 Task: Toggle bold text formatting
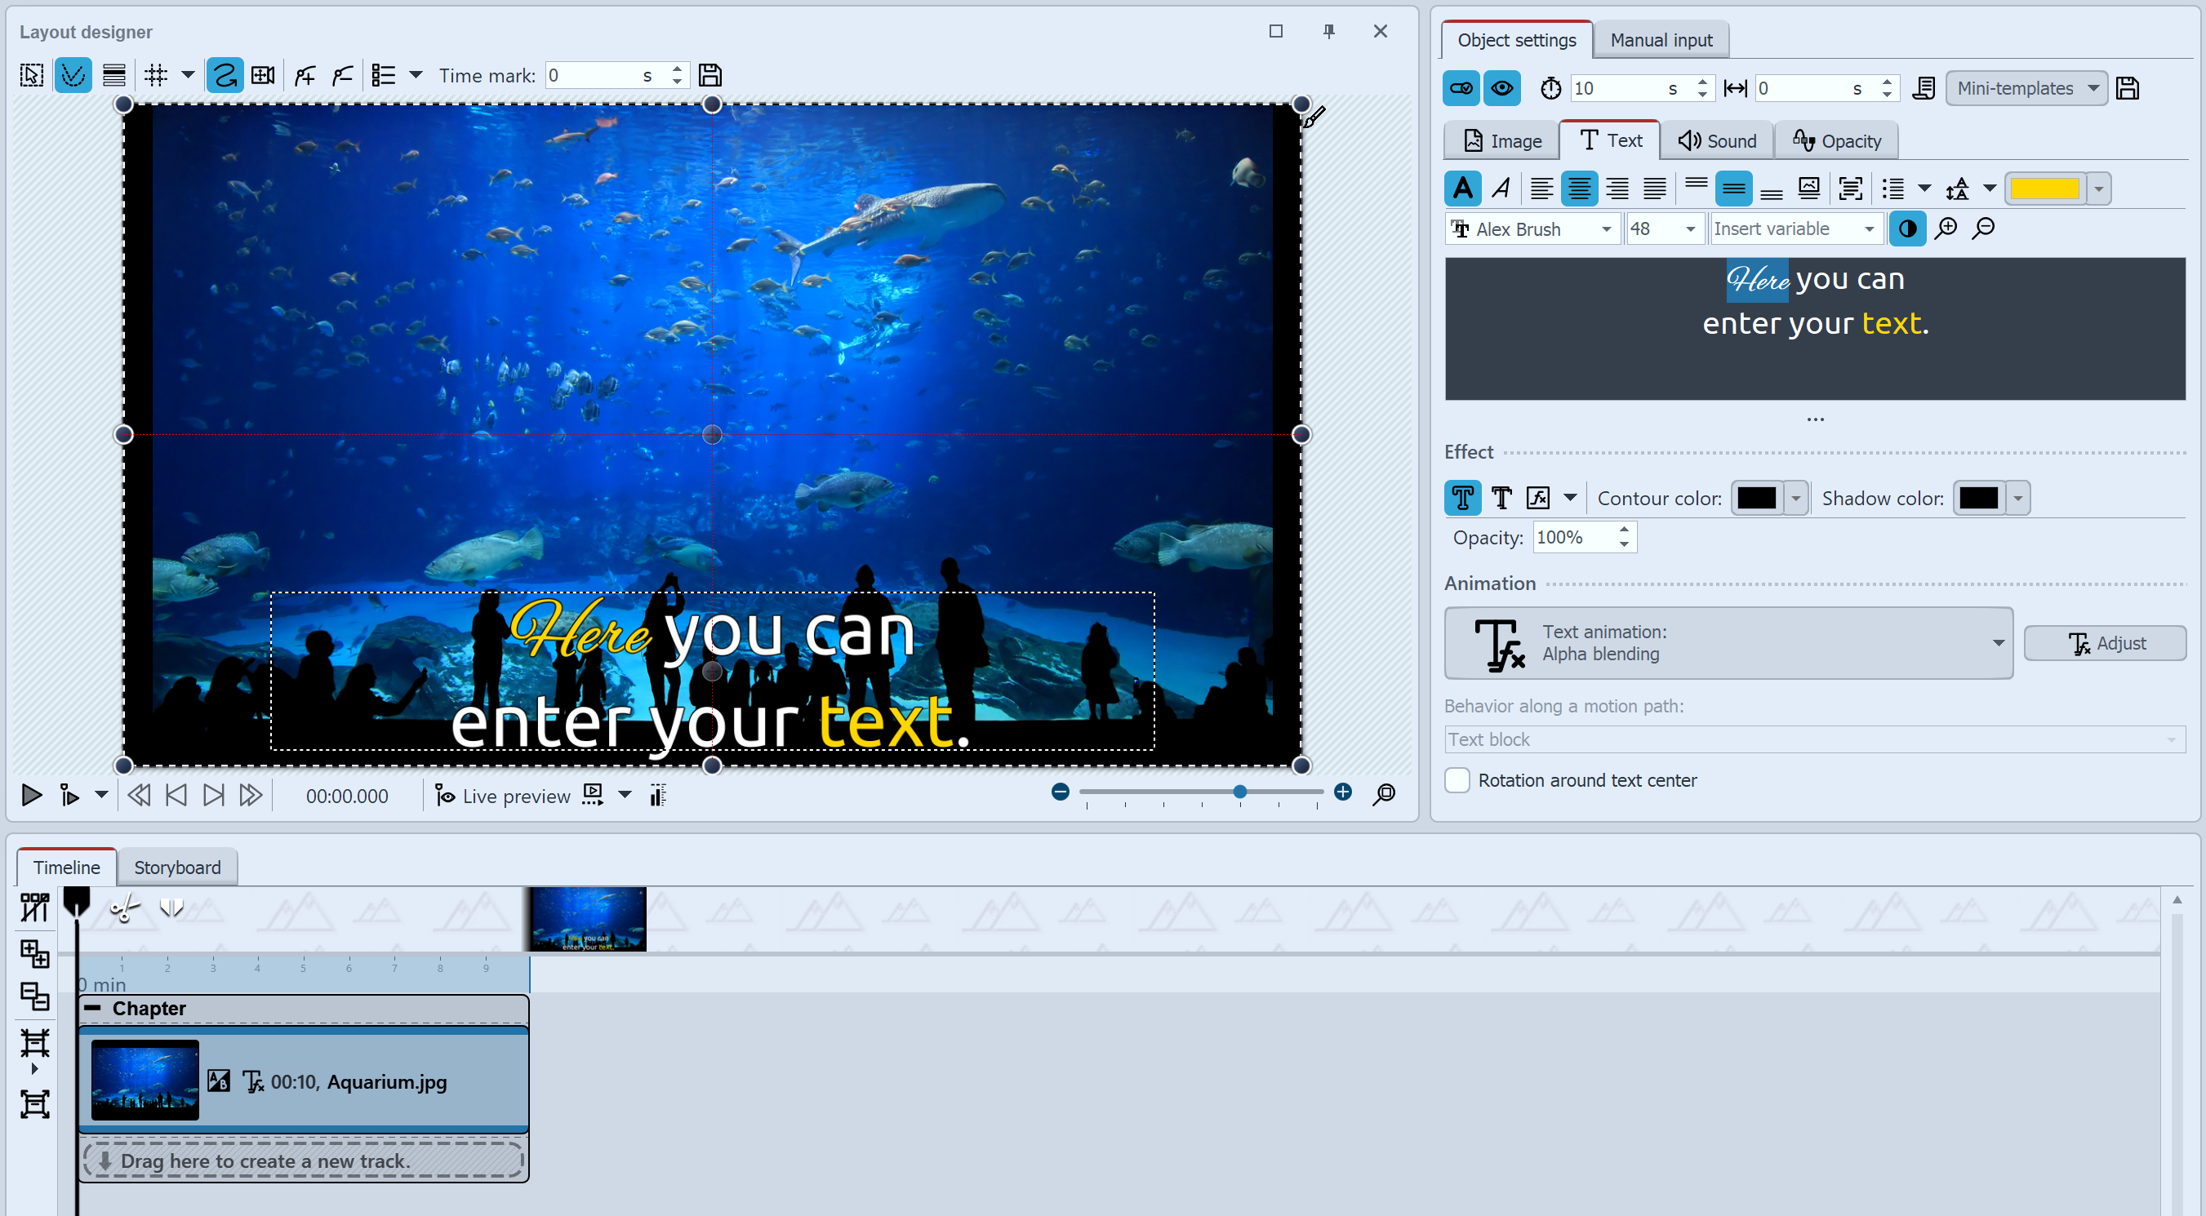click(1463, 189)
